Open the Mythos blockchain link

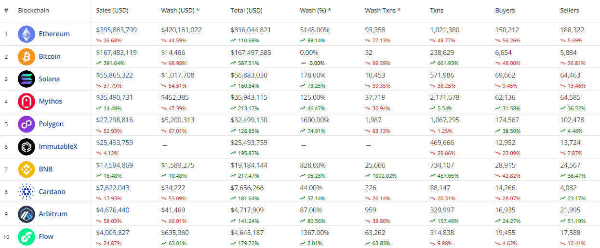coord(51,102)
